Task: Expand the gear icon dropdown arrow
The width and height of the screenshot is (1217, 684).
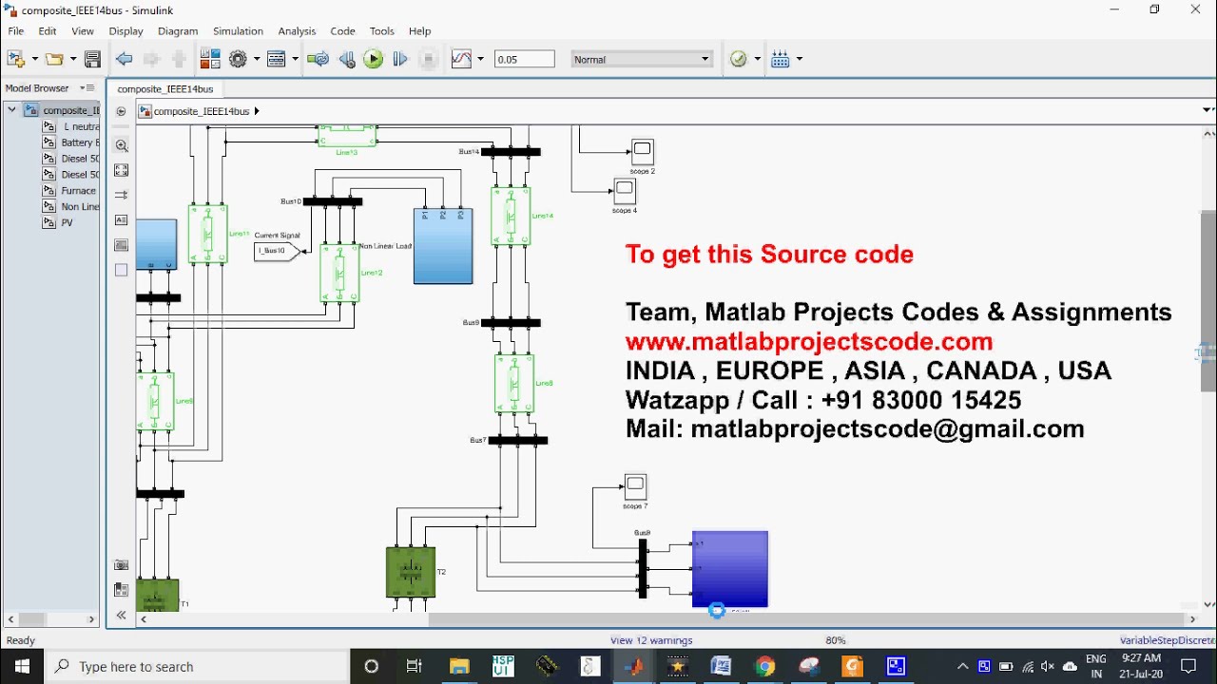Action: click(x=257, y=59)
